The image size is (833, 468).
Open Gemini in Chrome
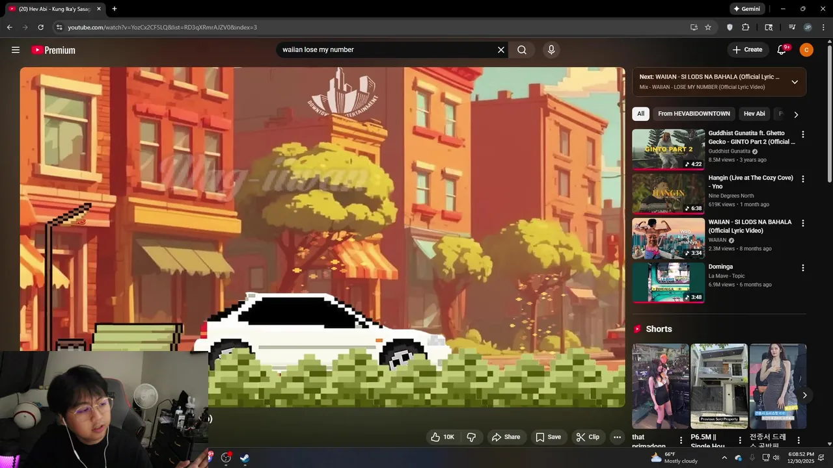pos(747,9)
